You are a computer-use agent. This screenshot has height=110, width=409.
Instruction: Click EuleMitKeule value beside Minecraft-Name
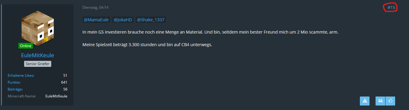tap(56, 96)
